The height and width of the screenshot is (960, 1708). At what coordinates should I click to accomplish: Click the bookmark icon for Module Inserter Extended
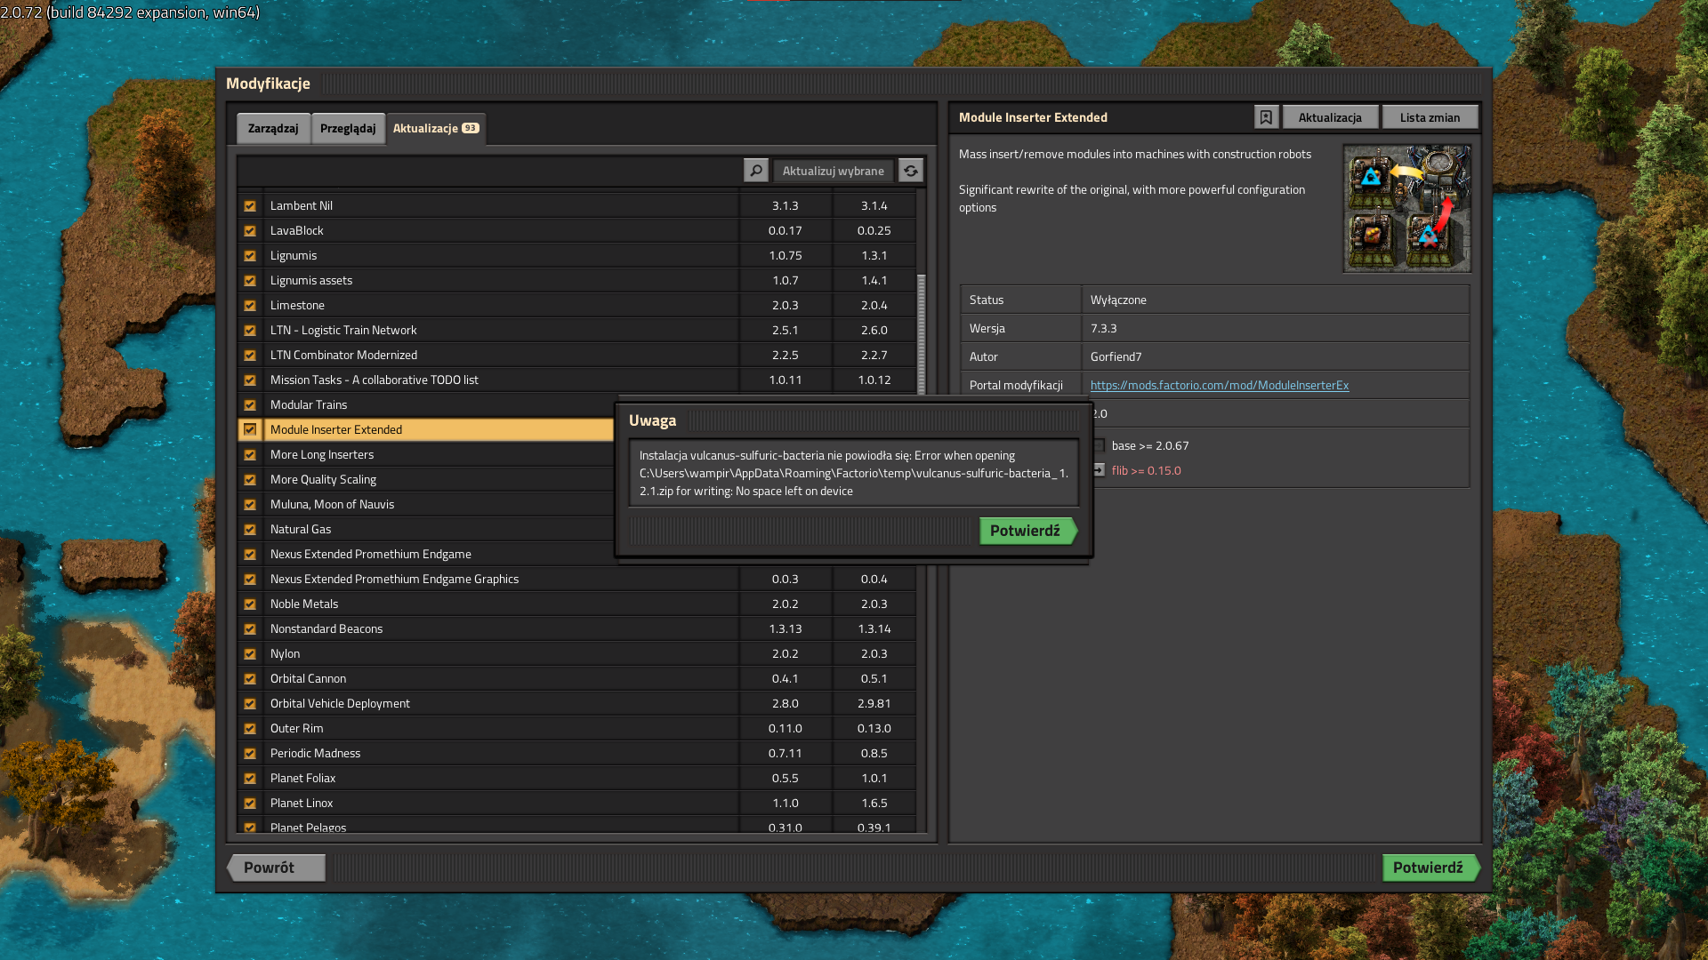tap(1266, 117)
